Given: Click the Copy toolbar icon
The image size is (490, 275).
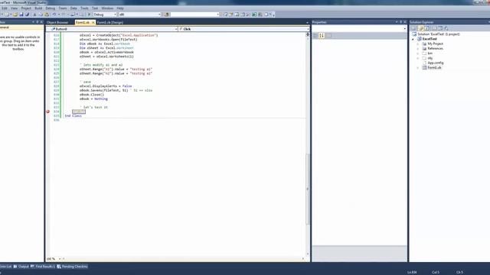Looking at the screenshot, I should click(41, 15).
